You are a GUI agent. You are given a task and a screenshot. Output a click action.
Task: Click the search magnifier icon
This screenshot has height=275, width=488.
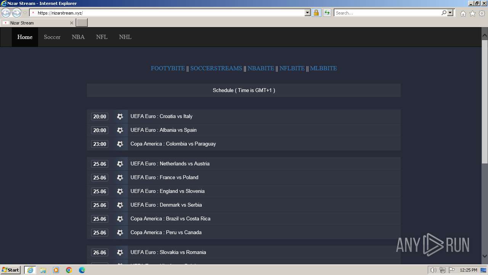click(444, 13)
